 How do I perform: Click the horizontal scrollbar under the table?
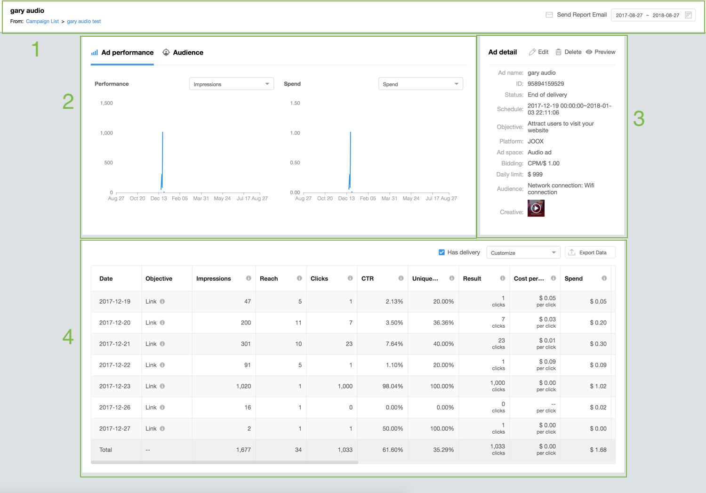tap(225, 462)
